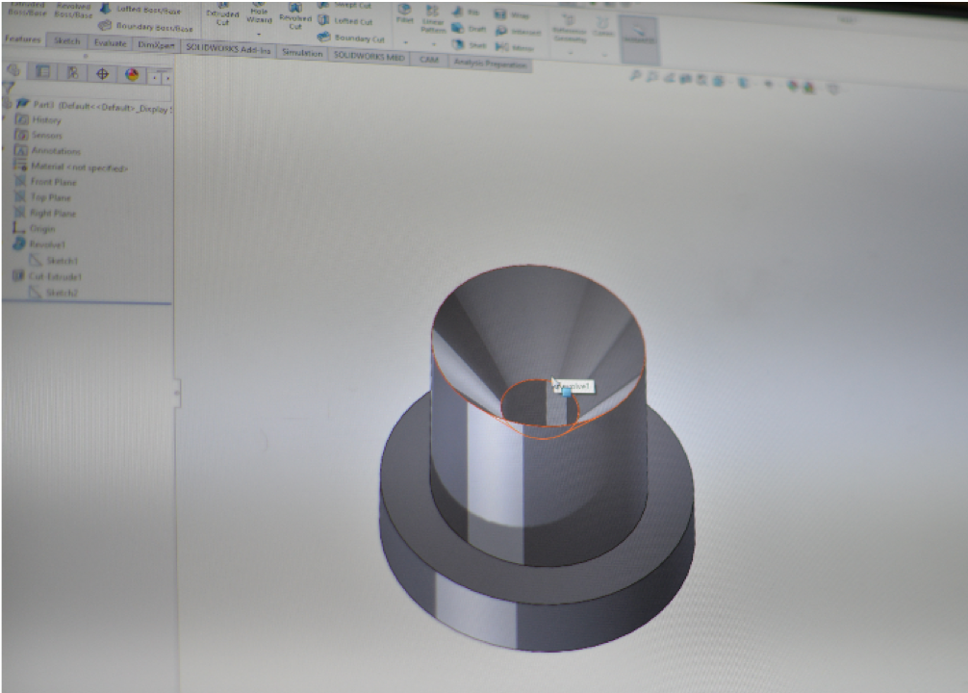The width and height of the screenshot is (968, 693).
Task: Select the Linear Pattern tool
Action: tap(433, 19)
